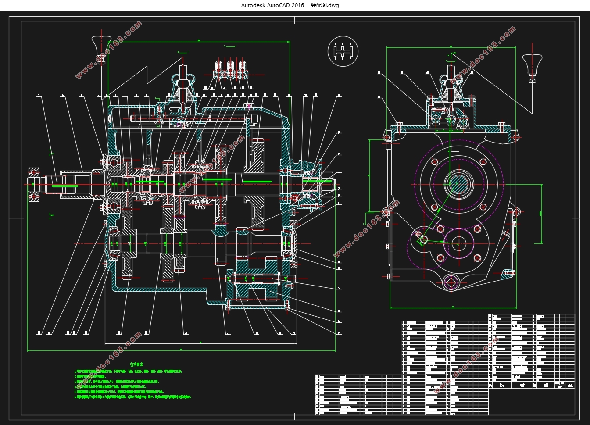Click the "材料" column header in the parts list

546,385
